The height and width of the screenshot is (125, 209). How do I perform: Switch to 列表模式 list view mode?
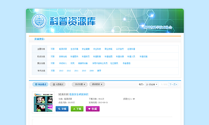pos(40,84)
